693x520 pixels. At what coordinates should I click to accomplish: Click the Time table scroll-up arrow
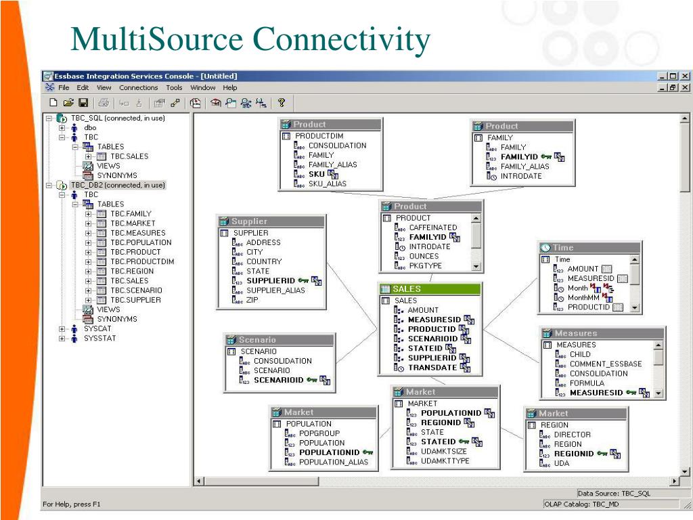click(635, 259)
